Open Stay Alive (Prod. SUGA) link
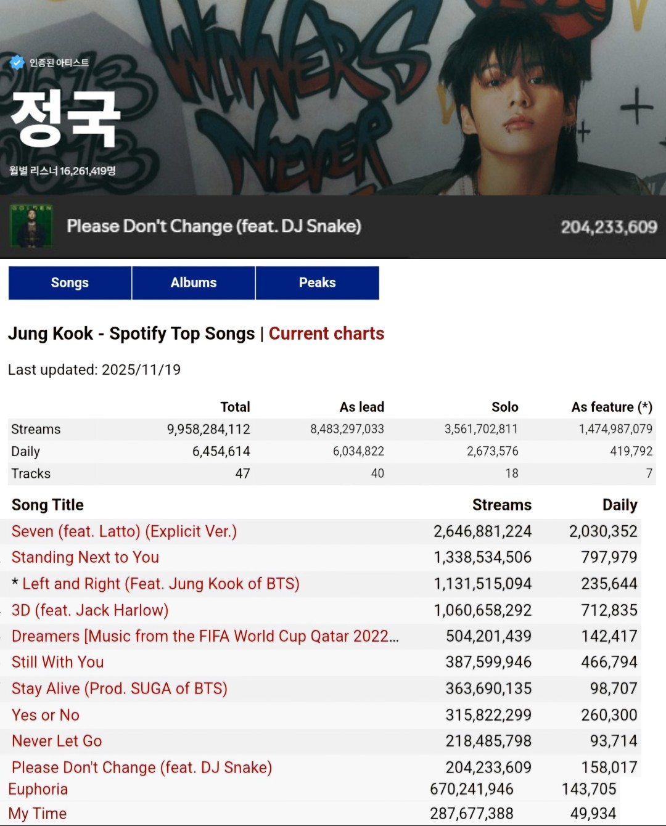Image resolution: width=666 pixels, height=826 pixels. click(x=119, y=689)
